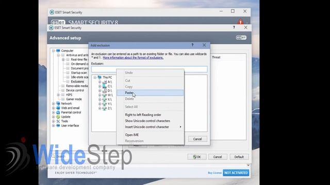Expand the A:\ drive node
Image resolution: width=330 pixels, height=185 pixels.
point(100,82)
